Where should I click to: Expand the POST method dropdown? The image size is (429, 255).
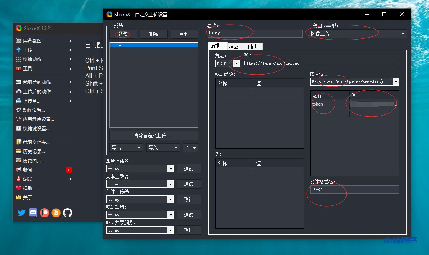click(x=236, y=63)
